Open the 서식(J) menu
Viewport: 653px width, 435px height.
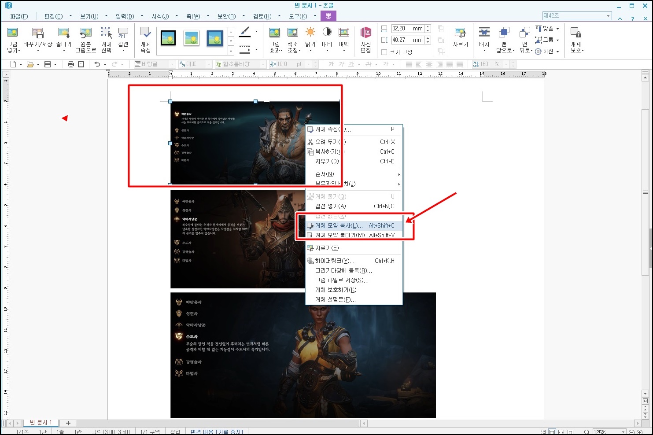(160, 16)
